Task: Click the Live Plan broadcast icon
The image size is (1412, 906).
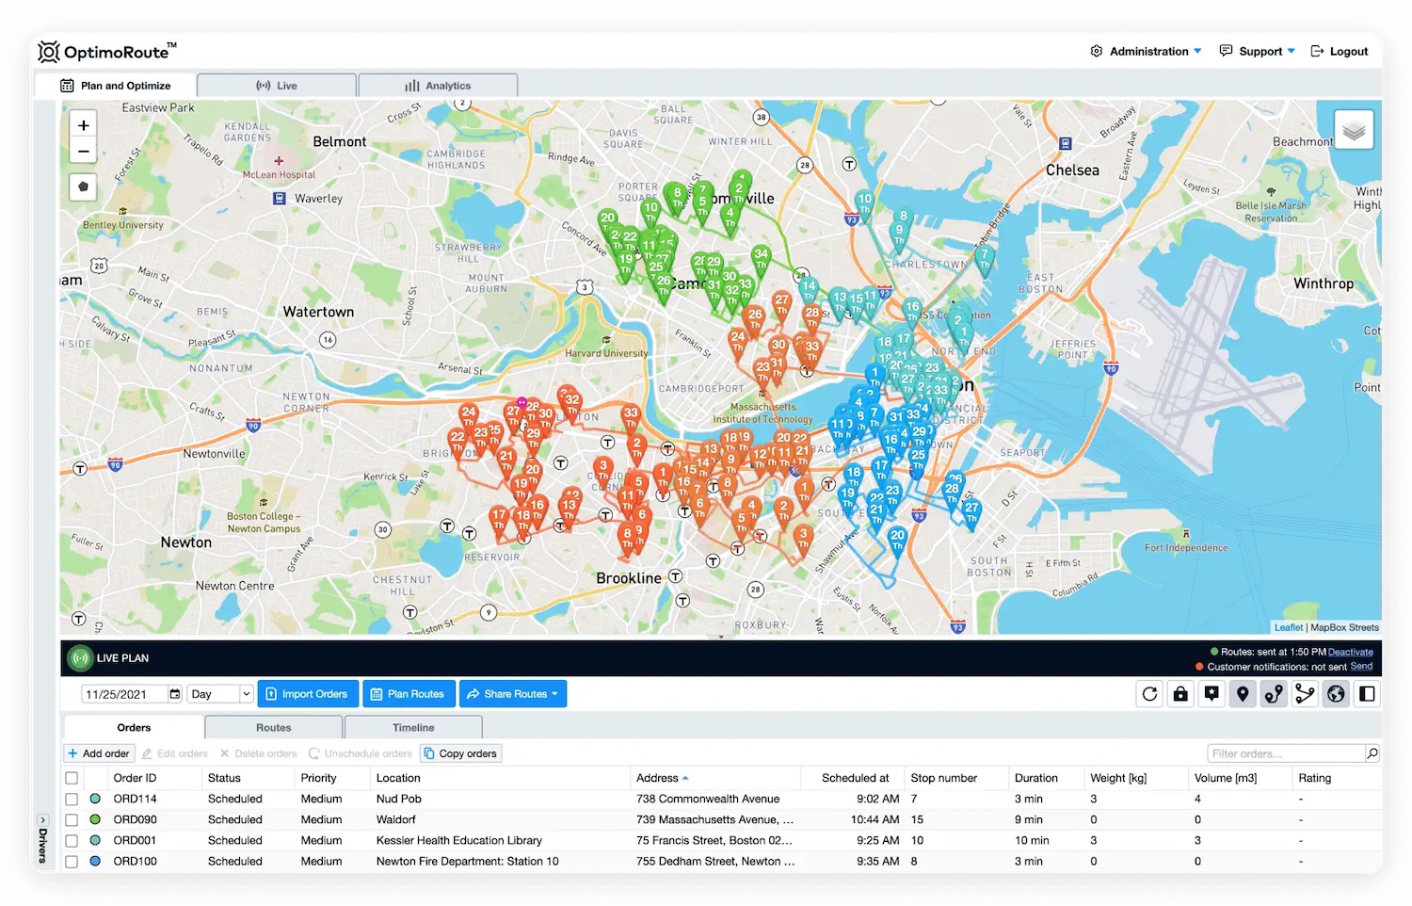Action: tap(80, 658)
